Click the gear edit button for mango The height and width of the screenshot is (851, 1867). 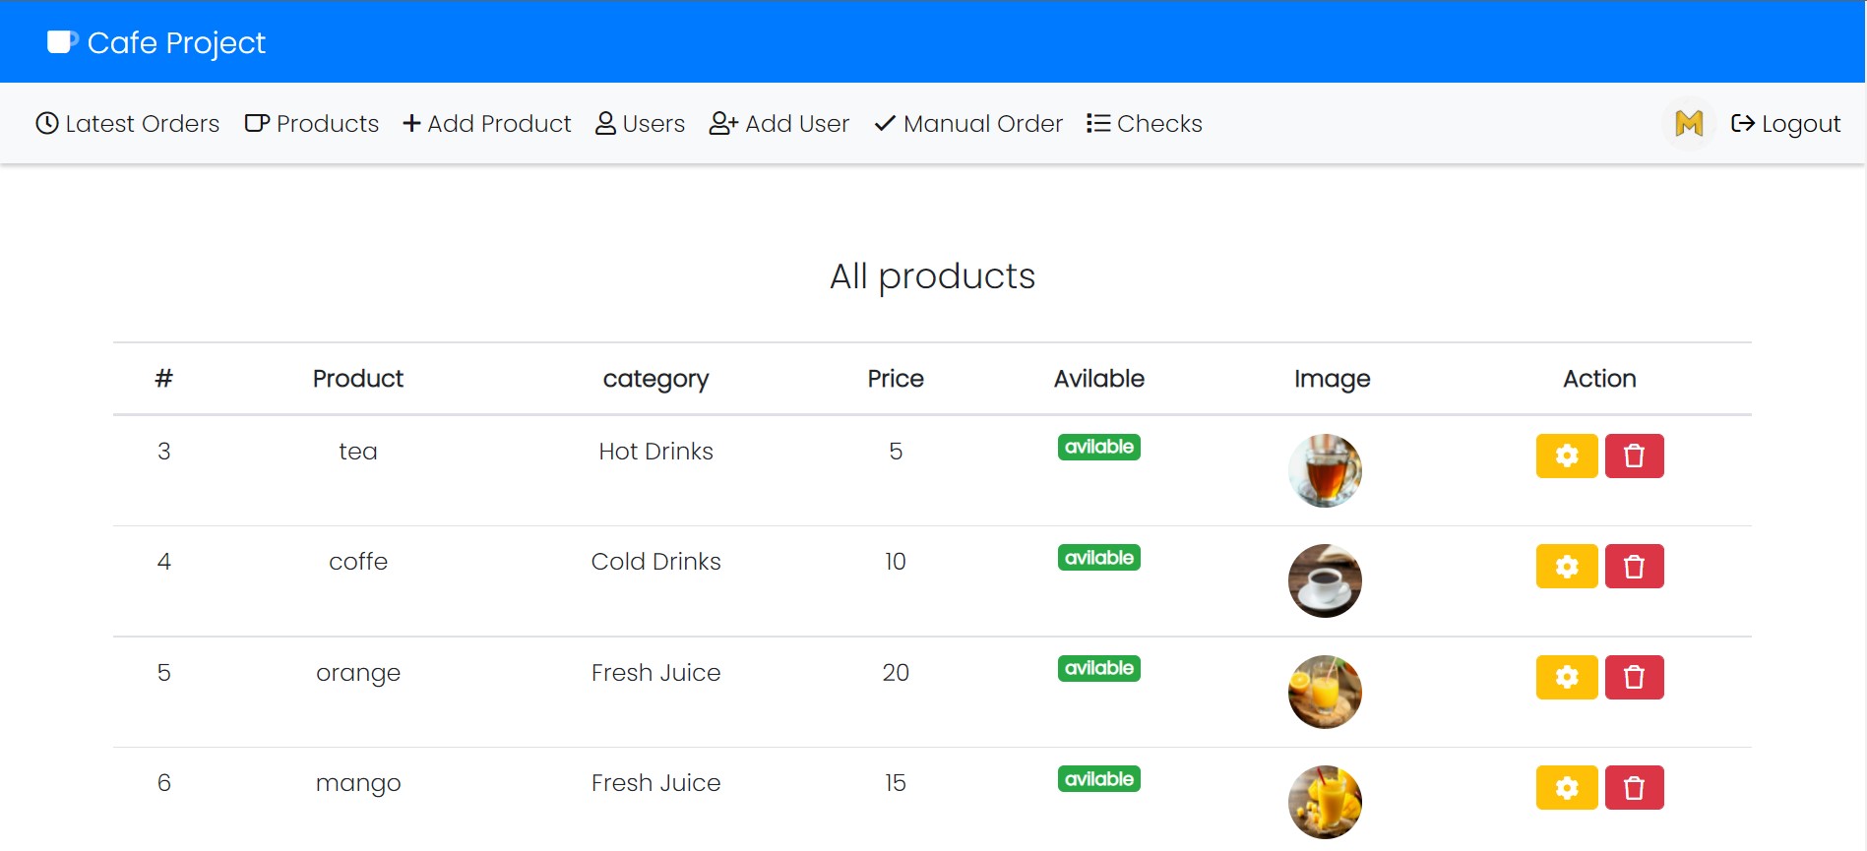(x=1567, y=788)
